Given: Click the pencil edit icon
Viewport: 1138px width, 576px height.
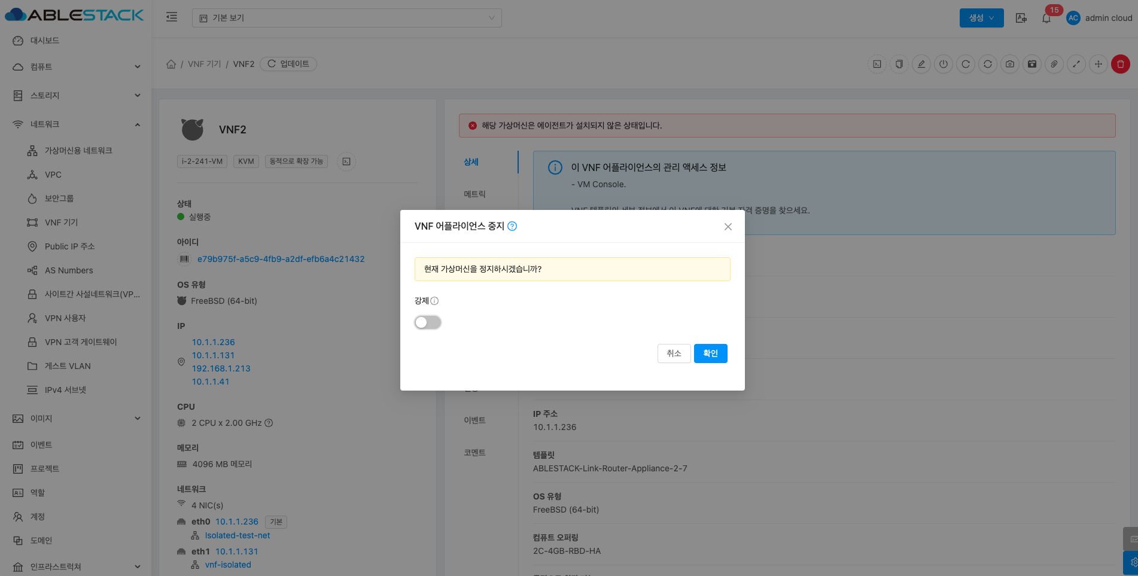Looking at the screenshot, I should [921, 64].
